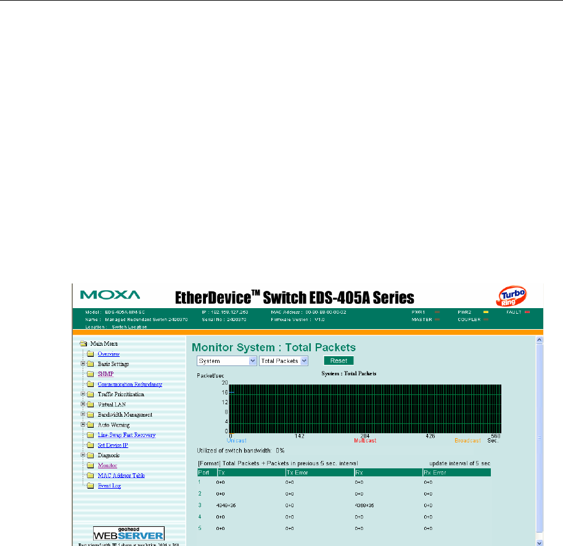Click the Multicast legend label
The height and width of the screenshot is (546, 563).
click(x=365, y=441)
